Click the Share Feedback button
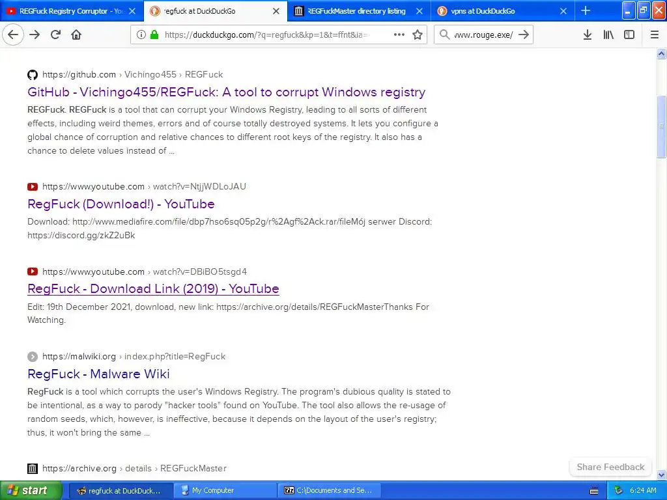The image size is (667, 500). click(610, 467)
